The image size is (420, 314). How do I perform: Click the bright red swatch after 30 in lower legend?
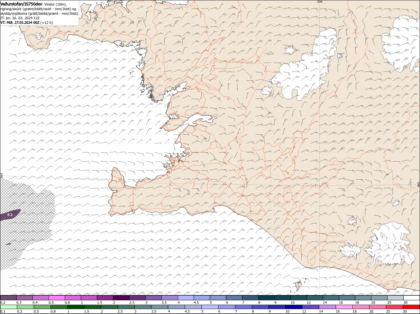411,307
